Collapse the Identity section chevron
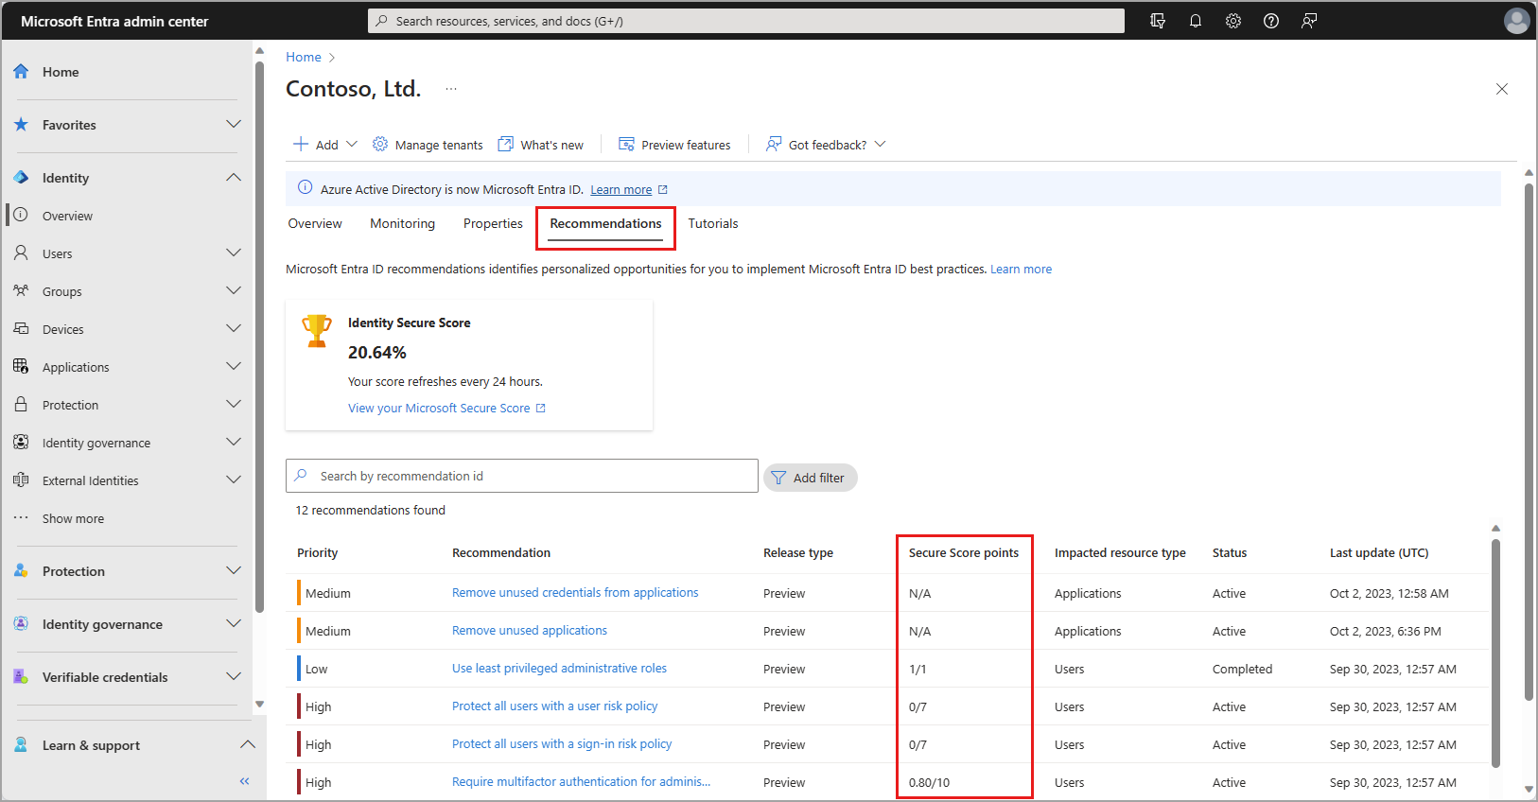This screenshot has height=802, width=1538. [234, 177]
